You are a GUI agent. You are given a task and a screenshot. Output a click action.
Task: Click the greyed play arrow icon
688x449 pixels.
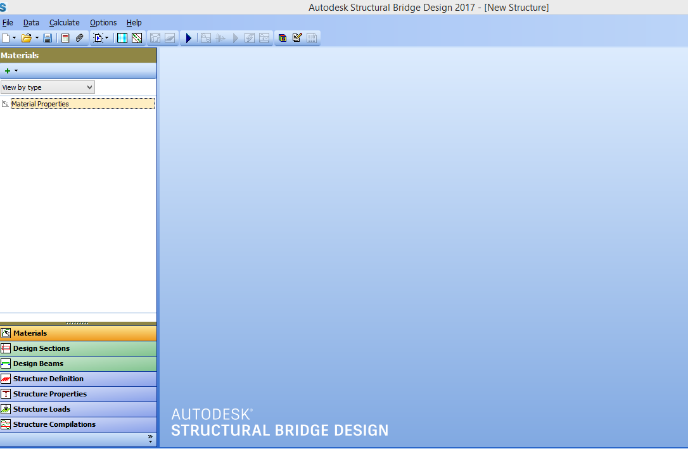pos(236,38)
